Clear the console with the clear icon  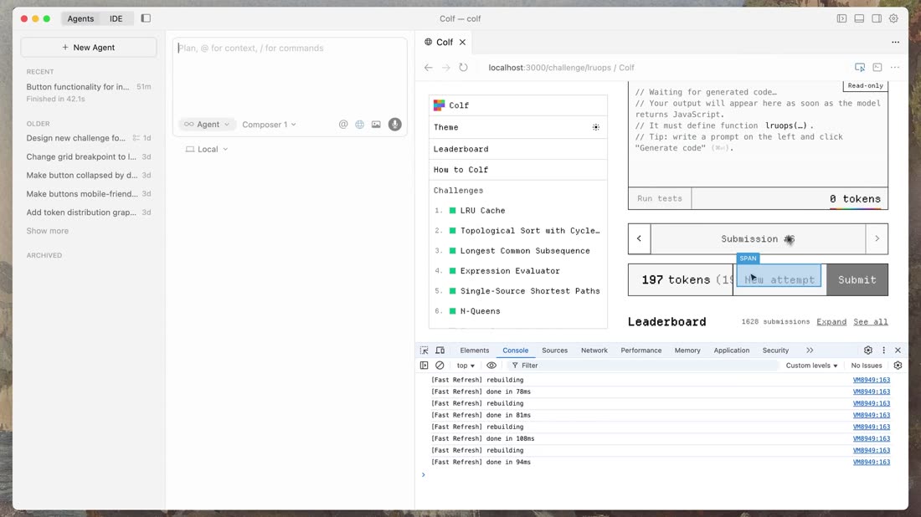point(440,365)
